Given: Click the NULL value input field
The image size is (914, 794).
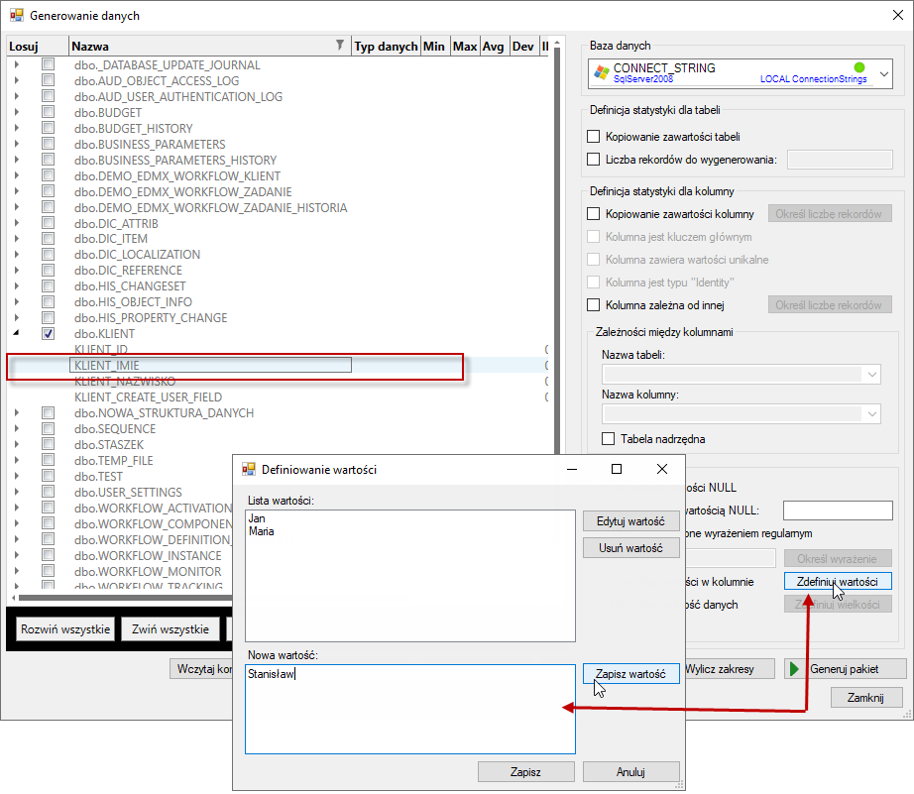Looking at the screenshot, I should [x=838, y=510].
